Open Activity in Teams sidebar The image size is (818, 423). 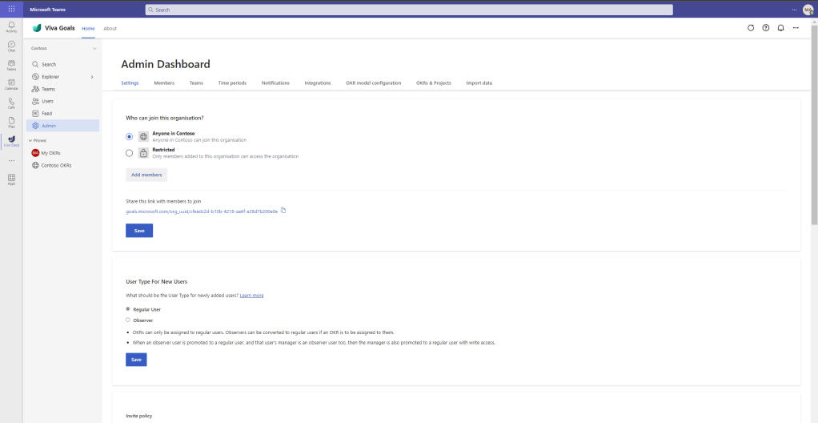11,26
